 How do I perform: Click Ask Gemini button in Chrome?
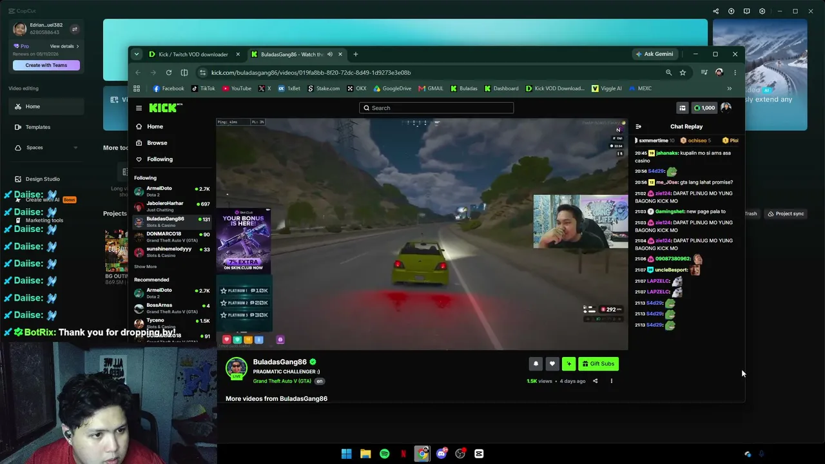pyautogui.click(x=654, y=54)
